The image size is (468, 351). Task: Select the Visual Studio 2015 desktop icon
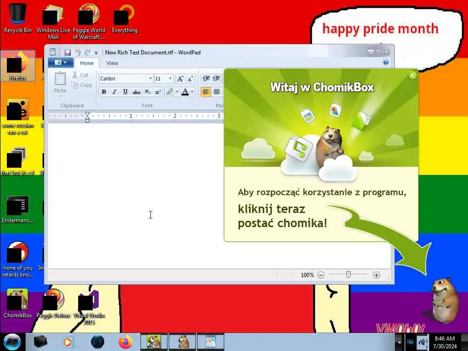click(x=89, y=307)
